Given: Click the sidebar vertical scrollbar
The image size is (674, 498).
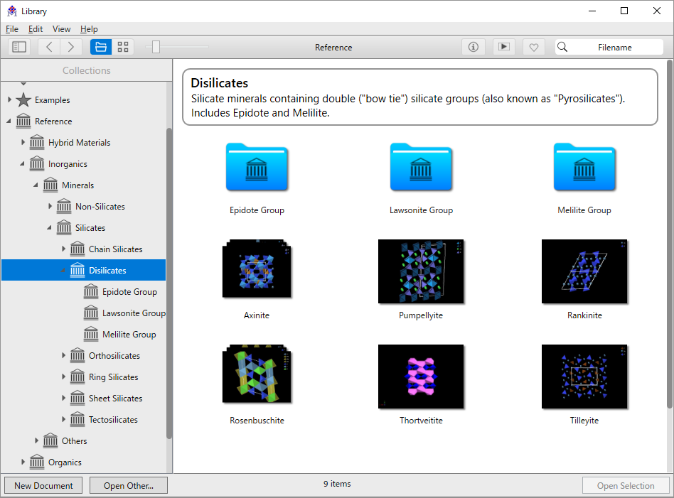Looking at the screenshot, I should pyautogui.click(x=169, y=283).
